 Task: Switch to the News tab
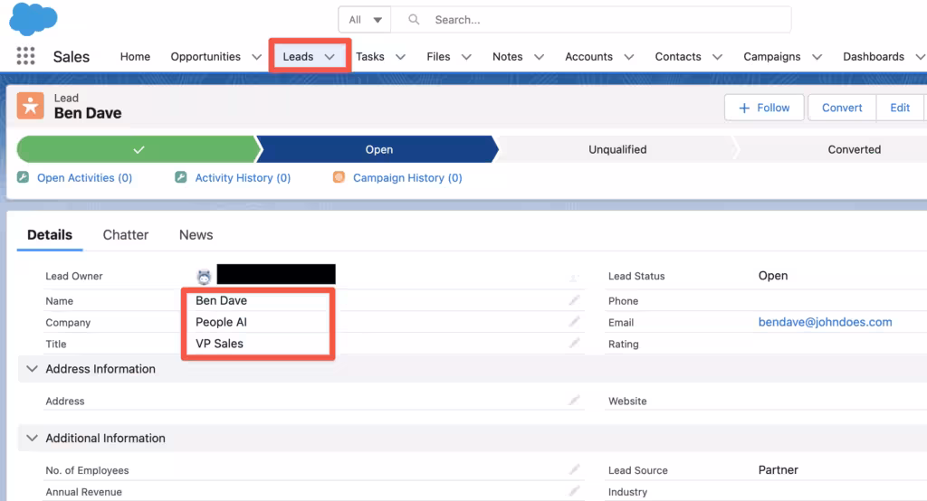coord(196,235)
